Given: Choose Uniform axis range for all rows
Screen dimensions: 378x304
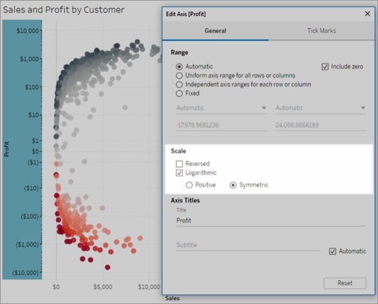Looking at the screenshot, I should point(180,76).
